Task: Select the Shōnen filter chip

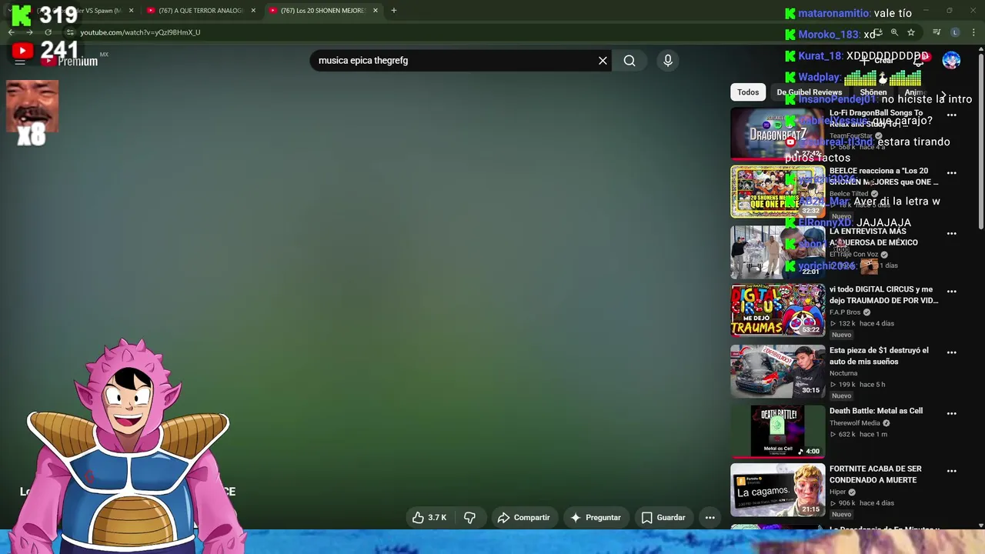Action: [873, 92]
